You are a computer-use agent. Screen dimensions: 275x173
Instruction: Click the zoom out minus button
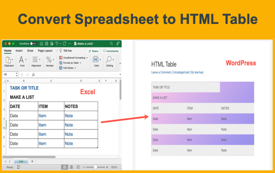coord(84,167)
